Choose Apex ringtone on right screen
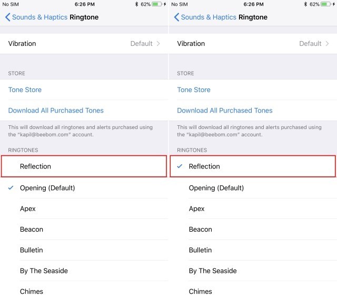The width and height of the screenshot is (337, 299). click(253, 208)
